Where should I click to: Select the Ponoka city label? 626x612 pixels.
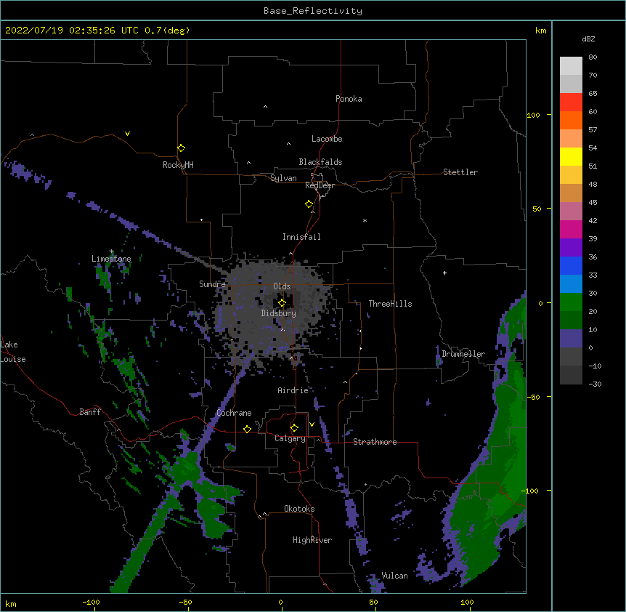[349, 99]
